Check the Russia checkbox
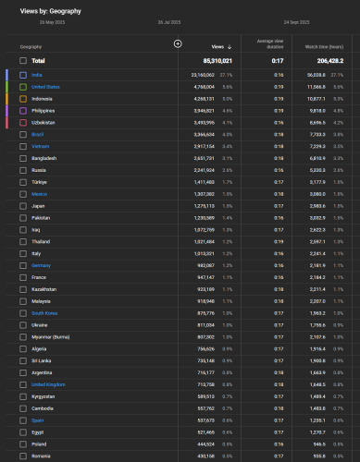 (23, 170)
